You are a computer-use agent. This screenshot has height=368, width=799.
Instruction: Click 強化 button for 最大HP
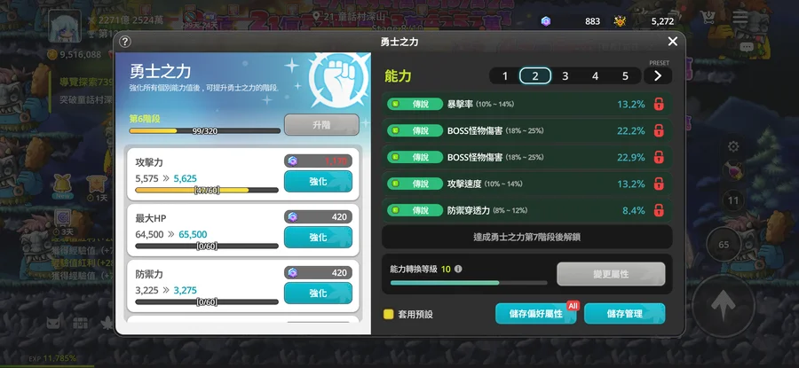pos(318,237)
